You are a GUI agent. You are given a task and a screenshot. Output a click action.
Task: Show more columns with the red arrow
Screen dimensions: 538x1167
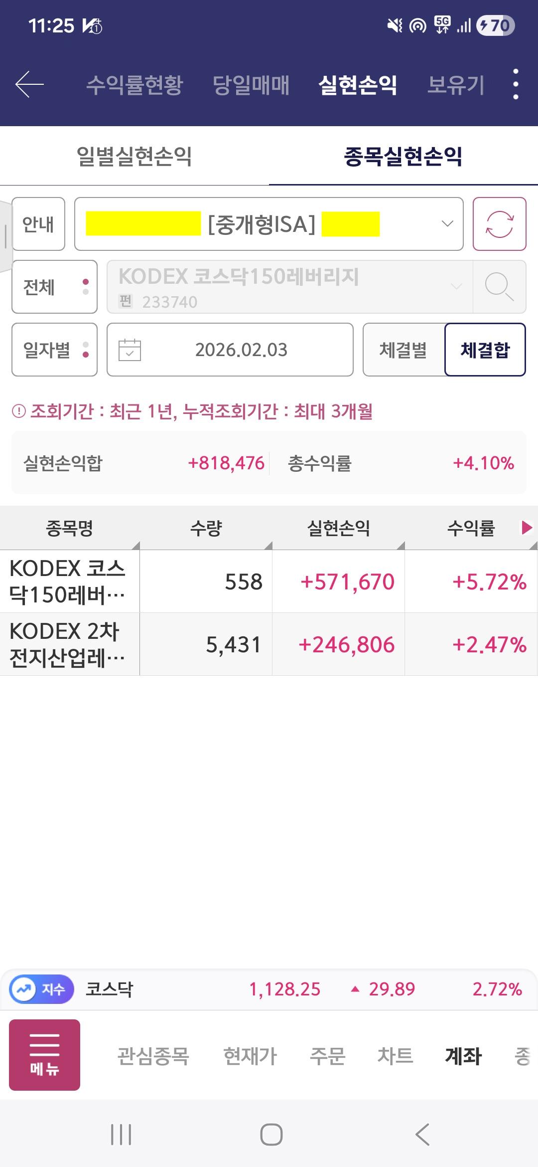527,528
